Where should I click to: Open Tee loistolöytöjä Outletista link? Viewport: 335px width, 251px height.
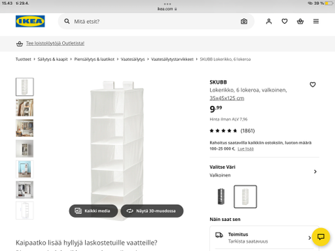pyautogui.click(x=55, y=43)
